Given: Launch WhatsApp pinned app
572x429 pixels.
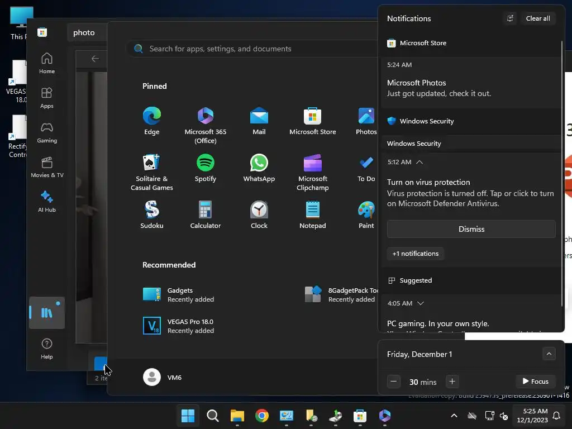Looking at the screenshot, I should click(259, 168).
